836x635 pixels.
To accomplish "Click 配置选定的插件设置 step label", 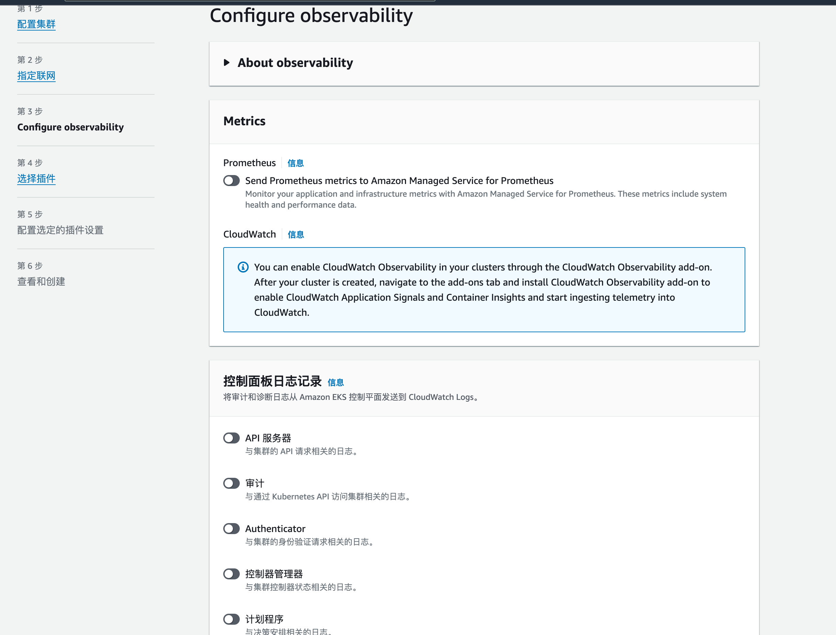I will click(x=60, y=230).
